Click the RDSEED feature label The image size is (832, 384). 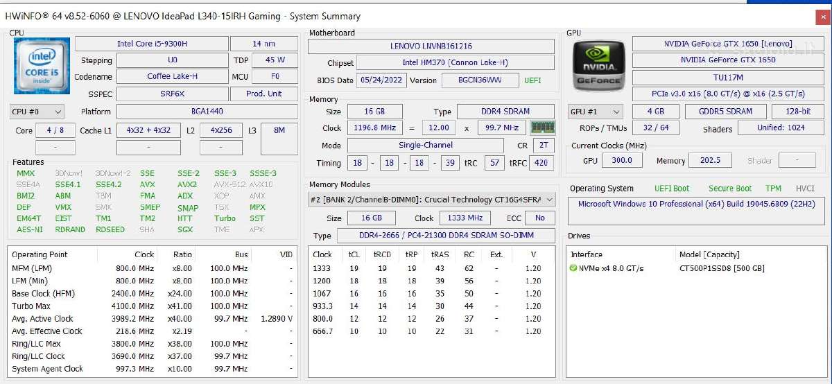(110, 229)
